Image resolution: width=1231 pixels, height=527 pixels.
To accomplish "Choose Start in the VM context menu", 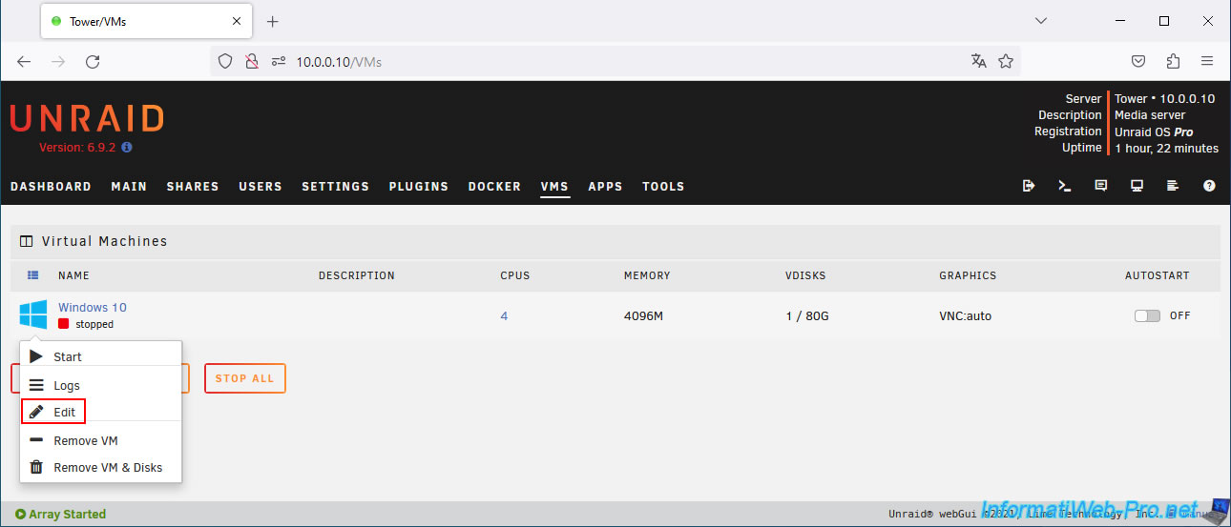I will (x=101, y=356).
